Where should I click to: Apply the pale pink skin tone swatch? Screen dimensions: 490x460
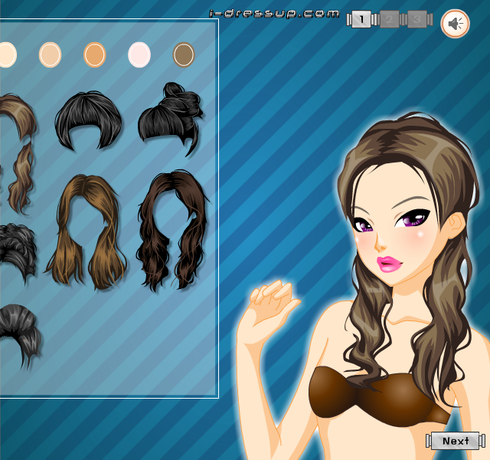coord(139,54)
